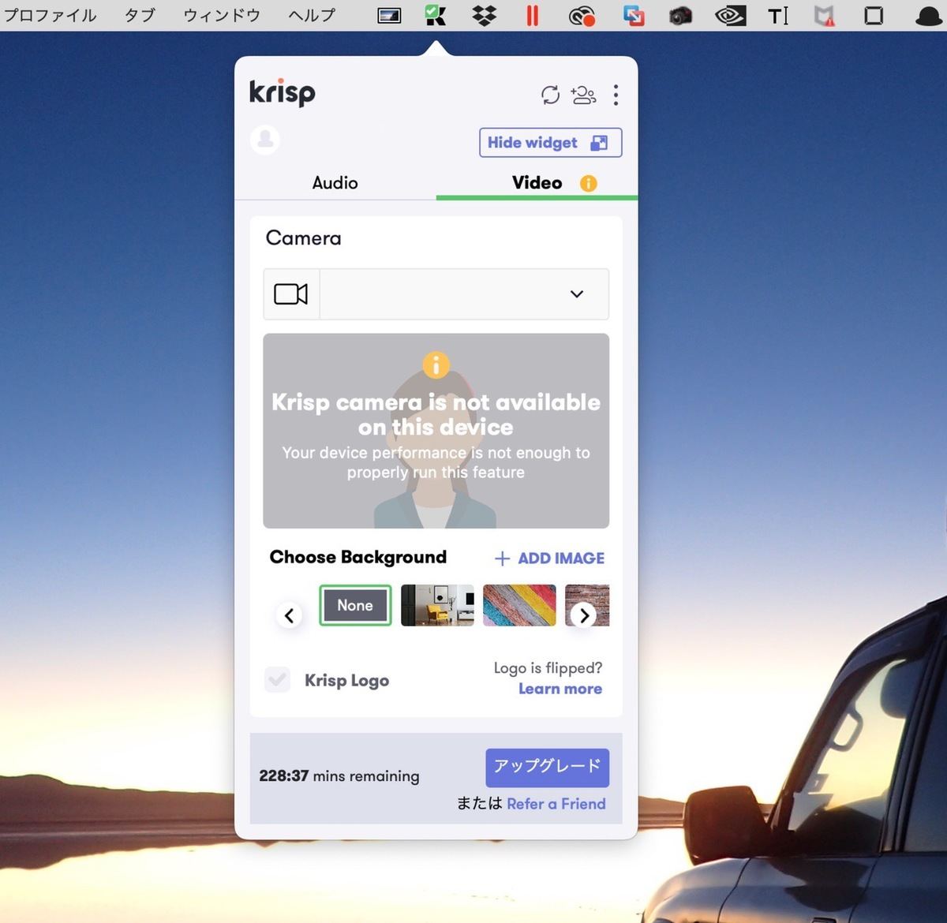Click ADD IMAGE to add a background
Screen dimensions: 947x923
click(x=549, y=559)
